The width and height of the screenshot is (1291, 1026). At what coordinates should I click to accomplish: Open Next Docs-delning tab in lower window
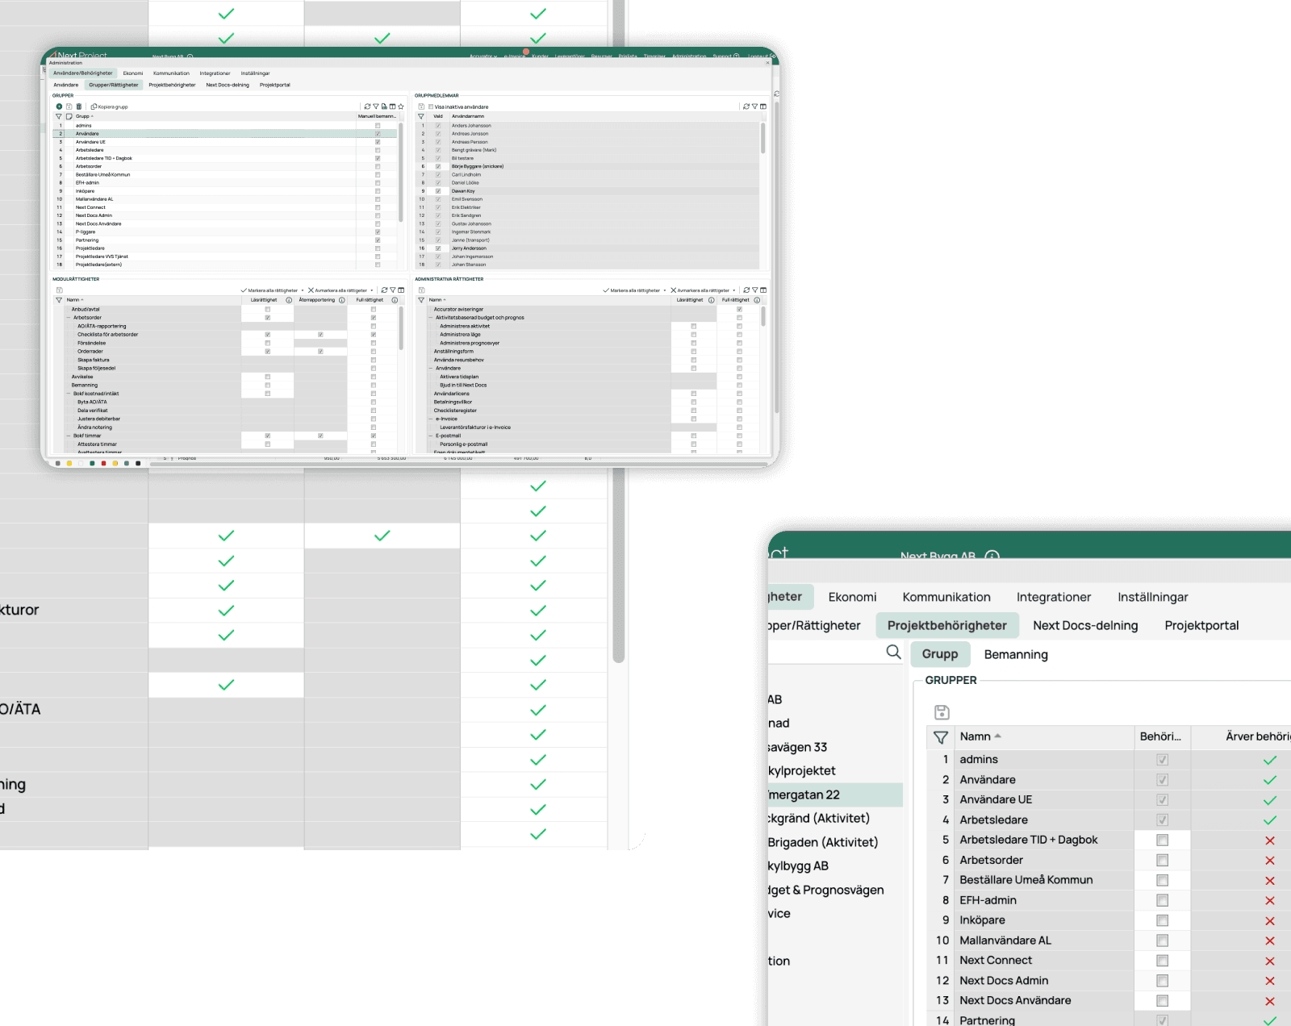(1085, 625)
